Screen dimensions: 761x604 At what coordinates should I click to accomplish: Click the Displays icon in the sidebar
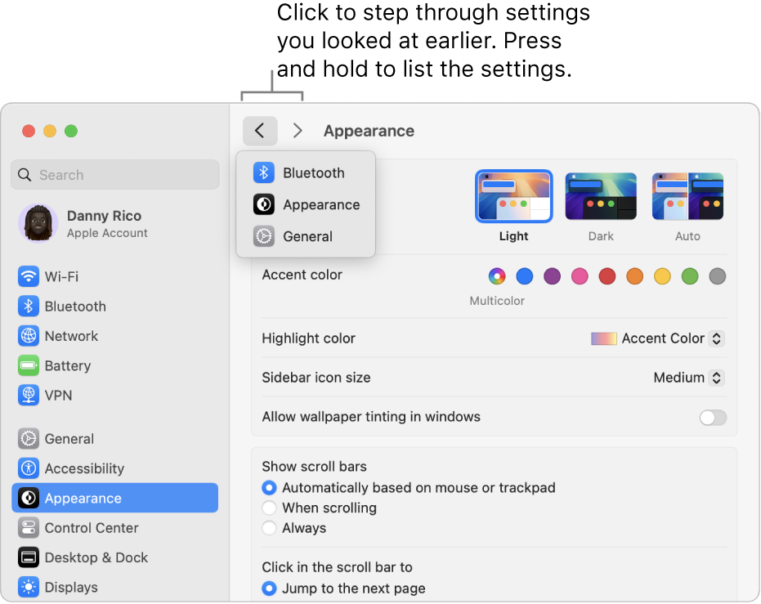click(x=29, y=587)
